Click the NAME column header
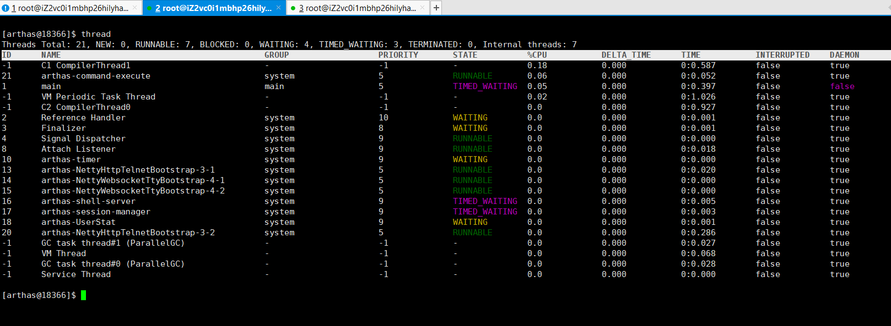The image size is (891, 326). [x=51, y=55]
